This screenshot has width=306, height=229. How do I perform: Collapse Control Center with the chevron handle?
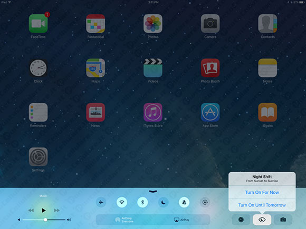click(153, 192)
